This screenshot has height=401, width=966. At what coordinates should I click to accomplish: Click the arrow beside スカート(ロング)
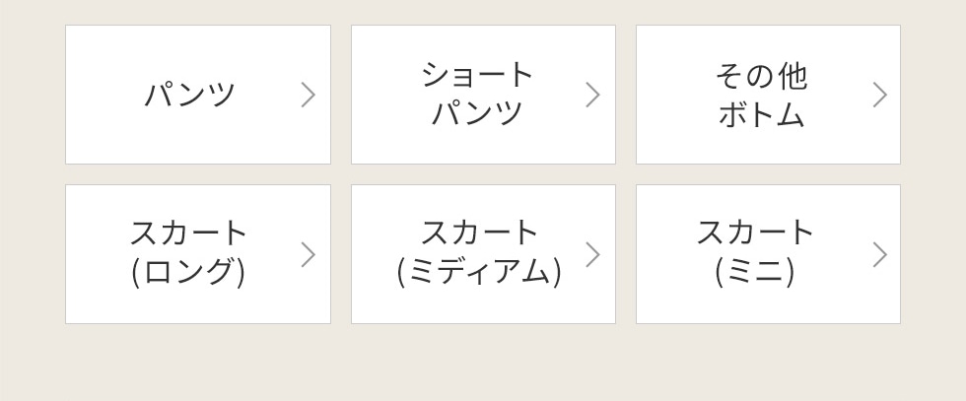click(x=309, y=254)
